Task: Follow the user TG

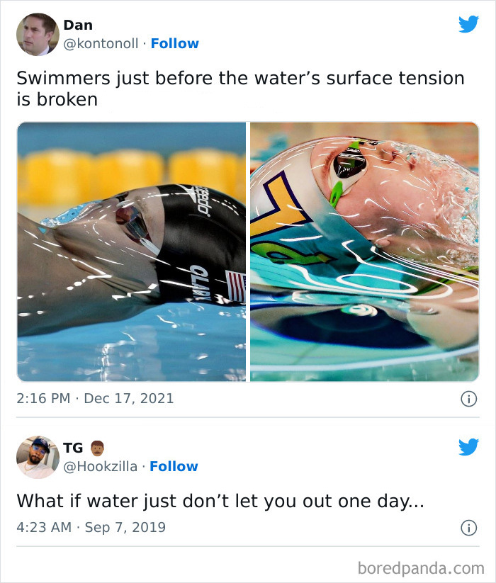Action: (x=174, y=466)
